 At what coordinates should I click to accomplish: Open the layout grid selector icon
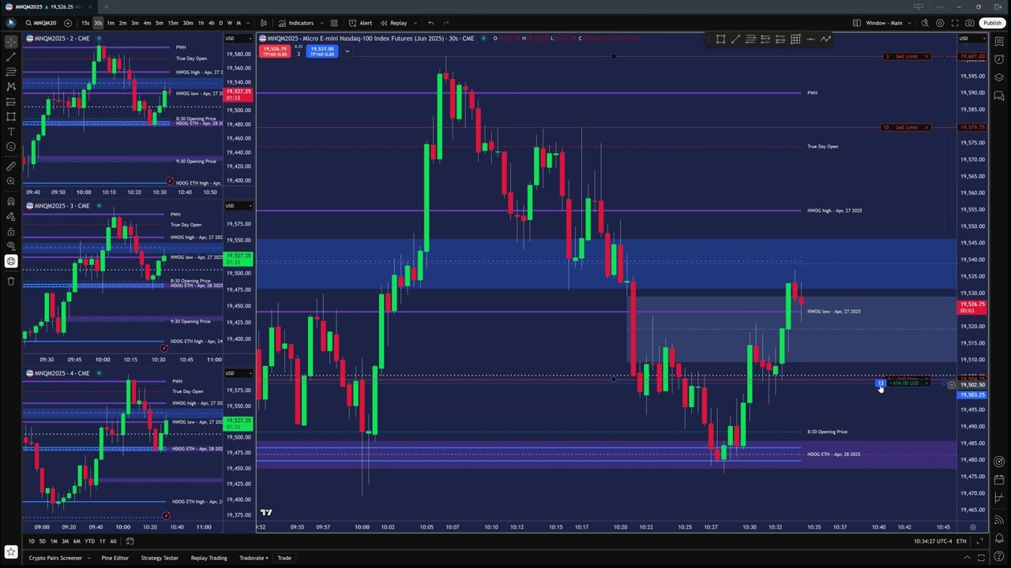pos(334,23)
